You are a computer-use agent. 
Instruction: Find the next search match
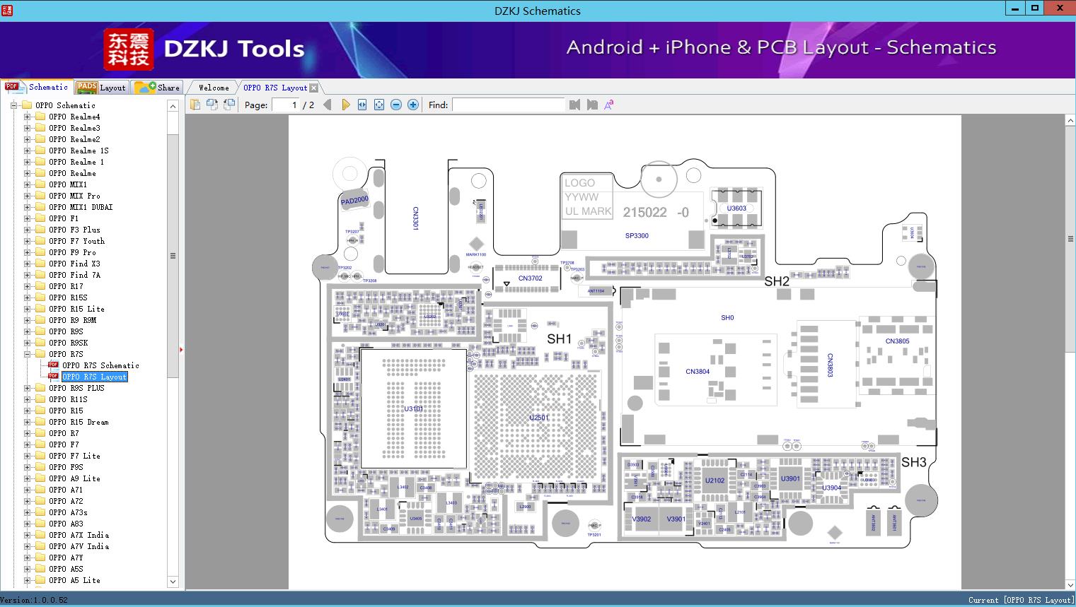pos(592,105)
